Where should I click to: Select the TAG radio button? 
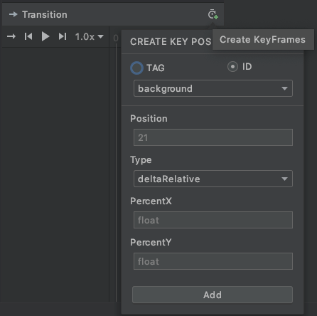click(136, 68)
